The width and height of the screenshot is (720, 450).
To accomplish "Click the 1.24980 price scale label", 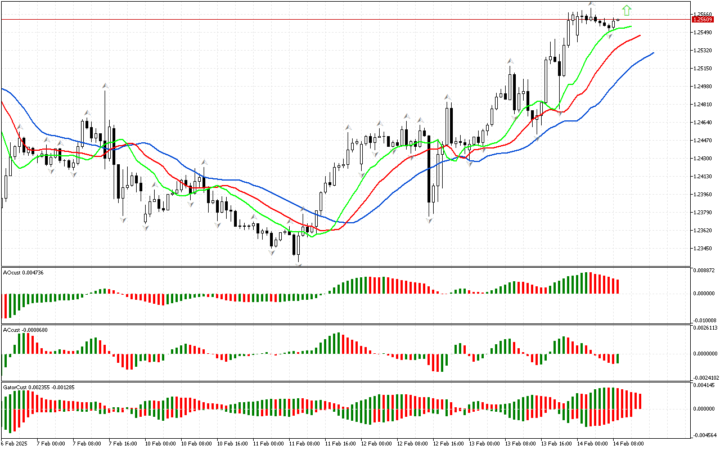I will click(703, 87).
